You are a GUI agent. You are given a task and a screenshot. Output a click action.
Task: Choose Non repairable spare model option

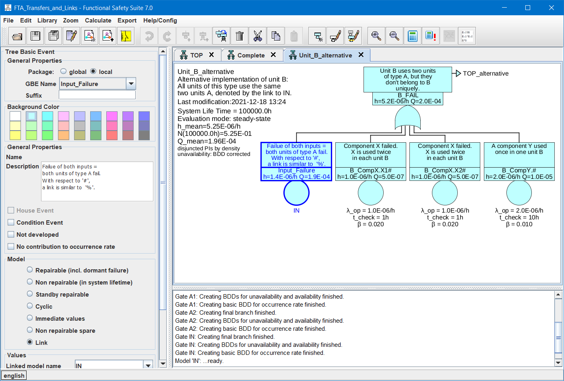click(30, 330)
